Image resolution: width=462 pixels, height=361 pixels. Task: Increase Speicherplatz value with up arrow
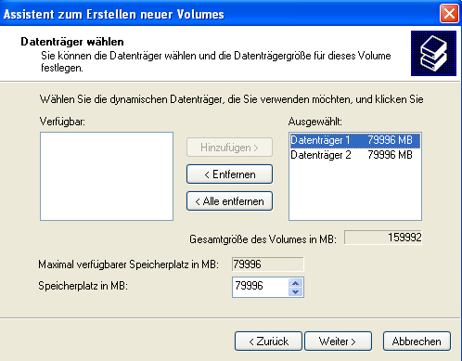296,283
